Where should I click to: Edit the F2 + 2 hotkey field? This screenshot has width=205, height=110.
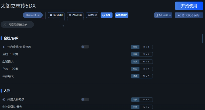pos(146,99)
